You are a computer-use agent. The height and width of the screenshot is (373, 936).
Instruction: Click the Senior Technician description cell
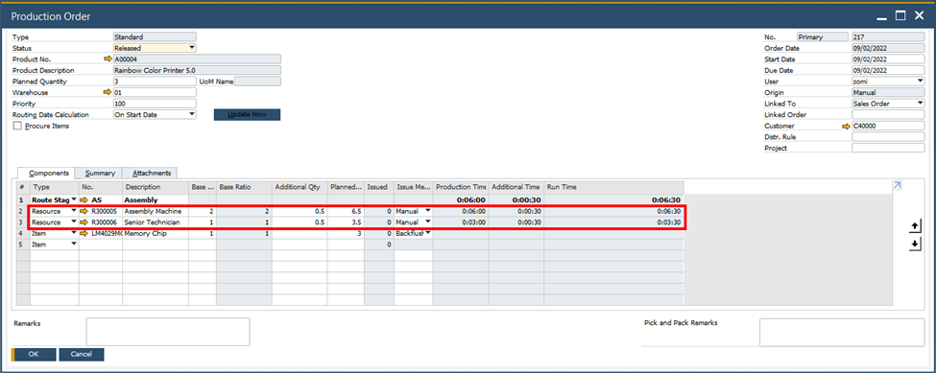pyautogui.click(x=156, y=222)
